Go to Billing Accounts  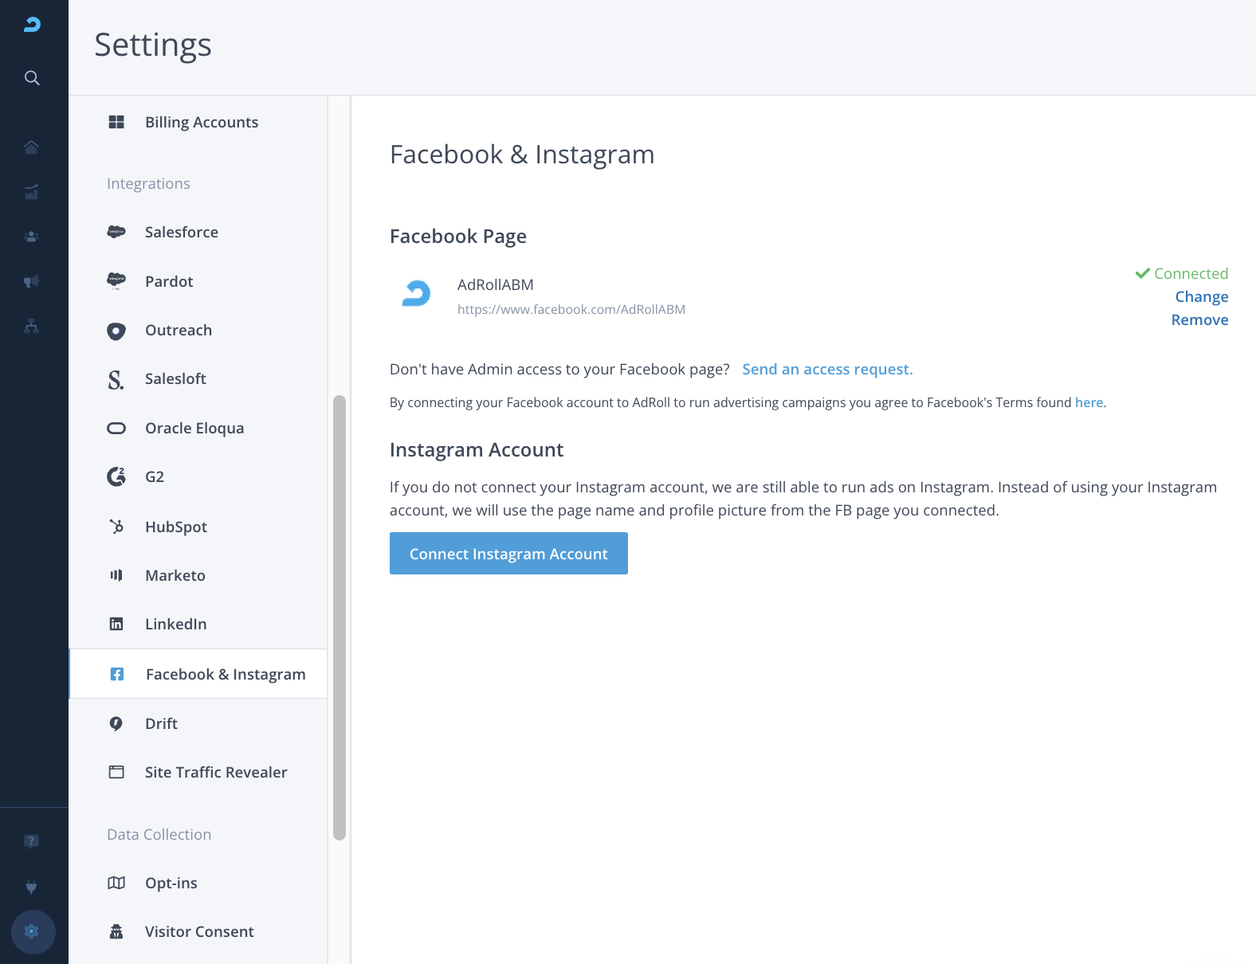[202, 122]
